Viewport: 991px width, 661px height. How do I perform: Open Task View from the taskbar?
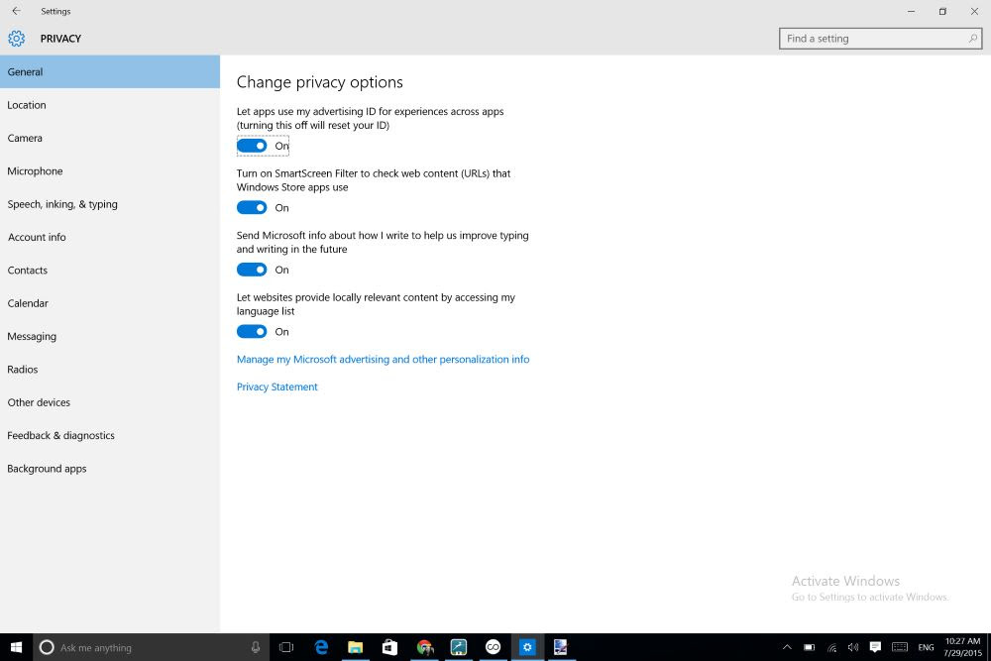pyautogui.click(x=286, y=647)
